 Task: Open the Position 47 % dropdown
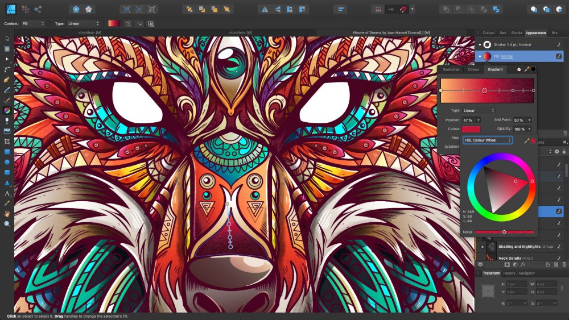pos(471,120)
